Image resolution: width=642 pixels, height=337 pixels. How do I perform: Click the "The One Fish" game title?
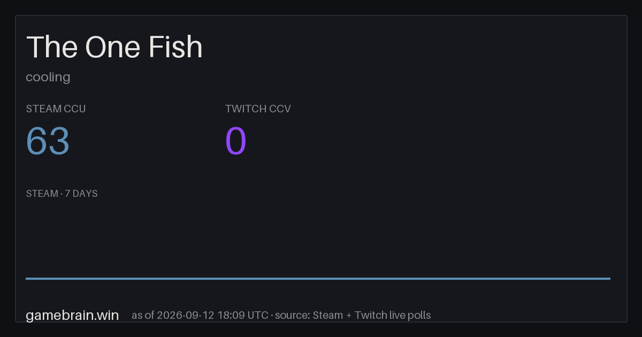pyautogui.click(x=114, y=47)
